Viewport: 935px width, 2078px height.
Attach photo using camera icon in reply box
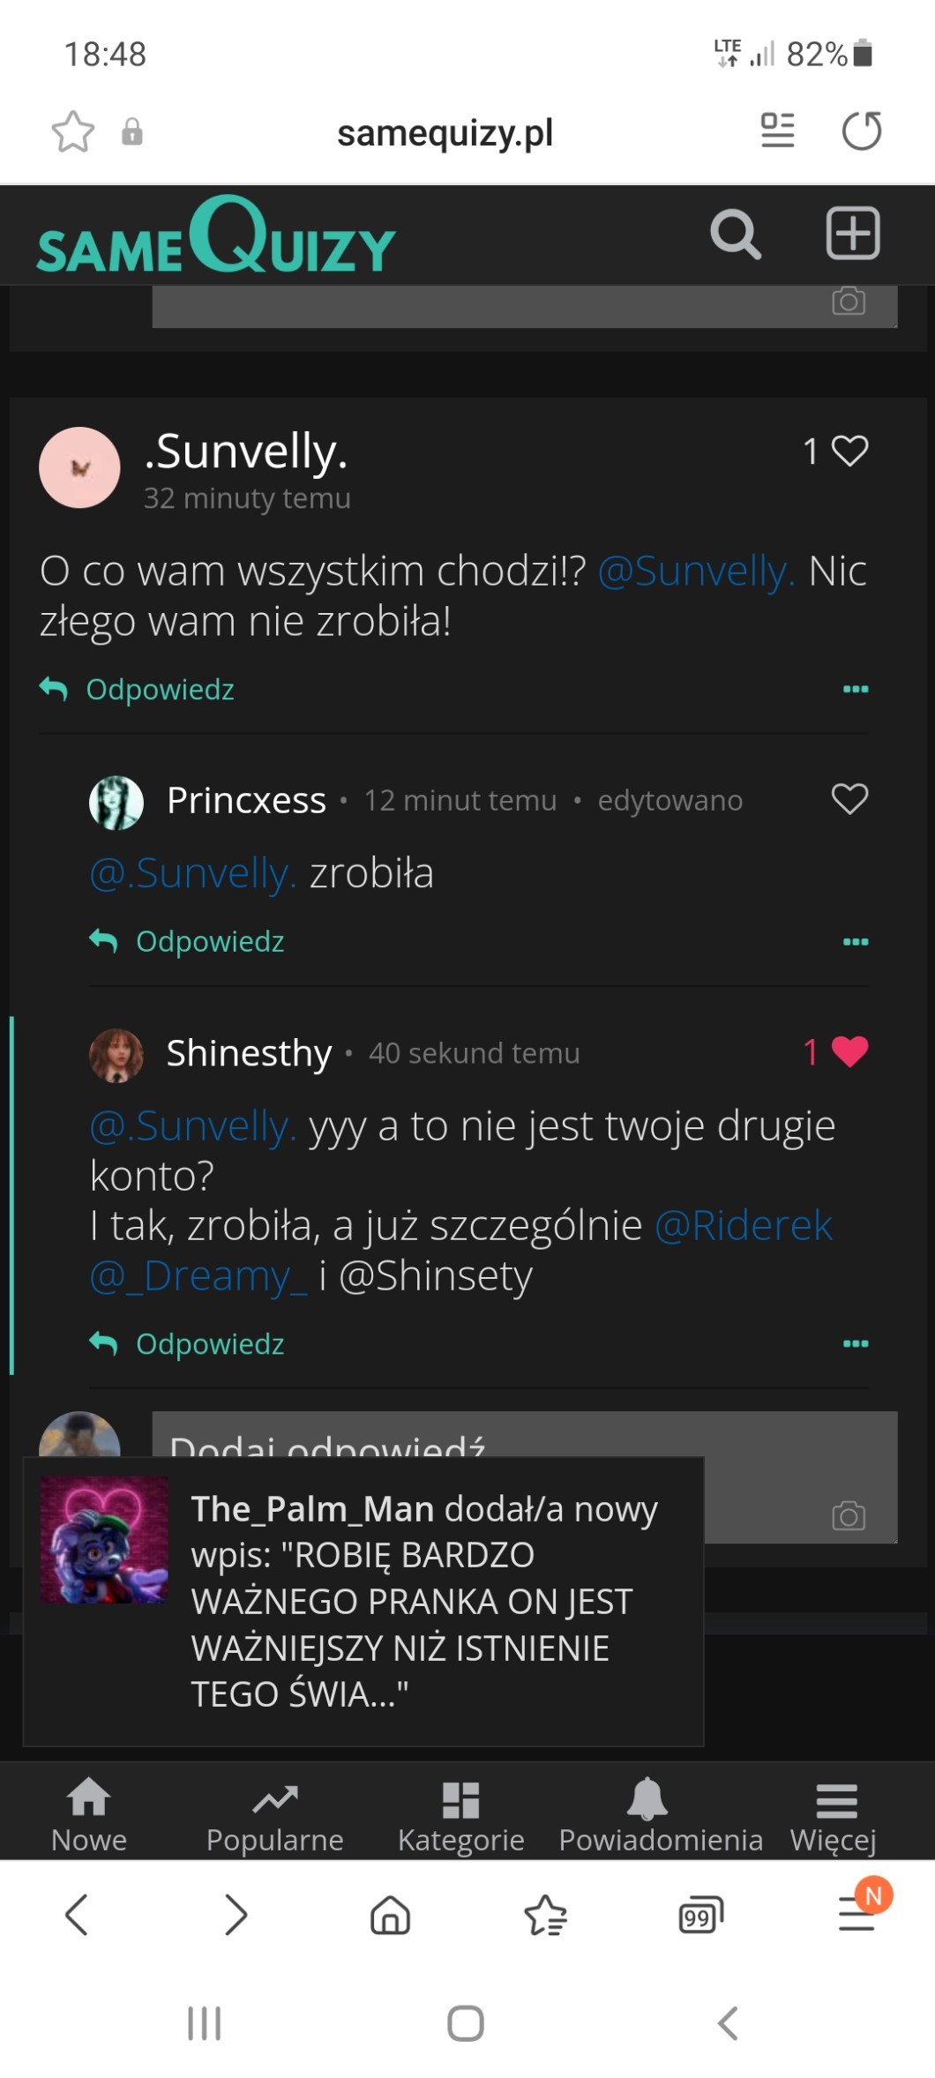click(848, 1515)
